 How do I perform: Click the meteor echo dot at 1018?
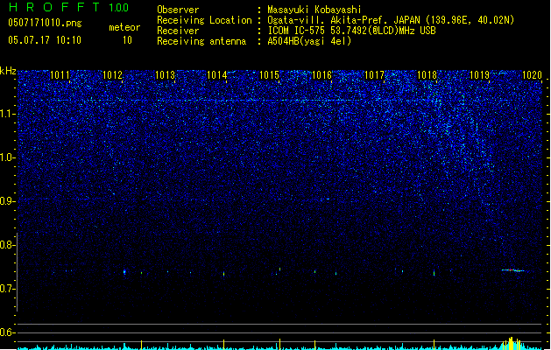click(434, 273)
